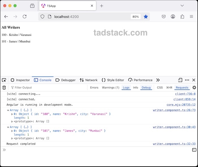
Task: Open the client:859:14 source link
Action: [184, 99]
